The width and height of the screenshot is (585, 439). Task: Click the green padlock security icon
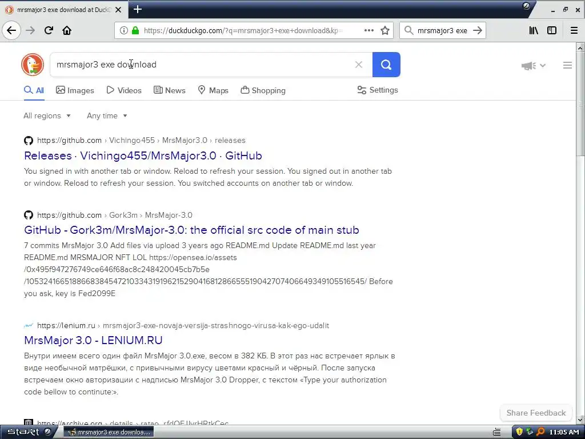[135, 31]
